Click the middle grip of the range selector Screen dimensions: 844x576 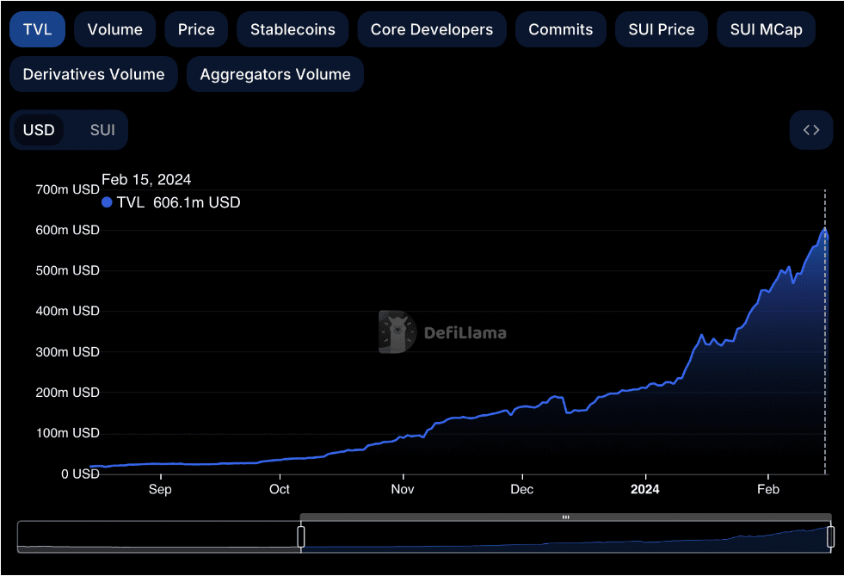(565, 517)
